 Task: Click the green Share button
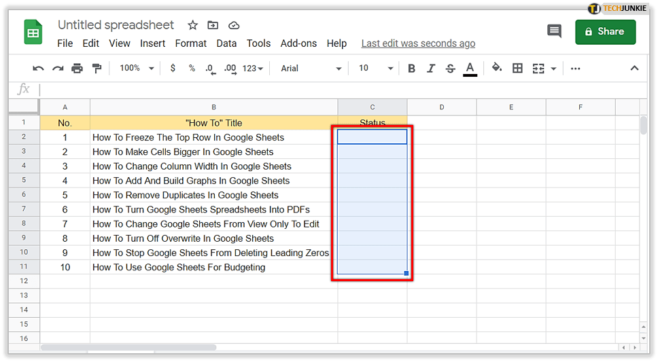click(605, 31)
